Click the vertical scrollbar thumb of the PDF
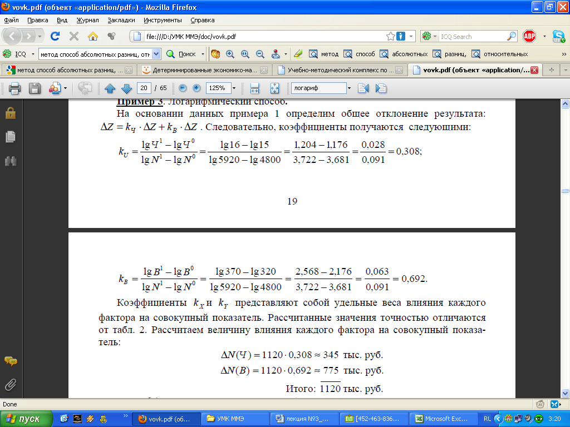Image resolution: width=570 pixels, height=427 pixels. [565, 191]
